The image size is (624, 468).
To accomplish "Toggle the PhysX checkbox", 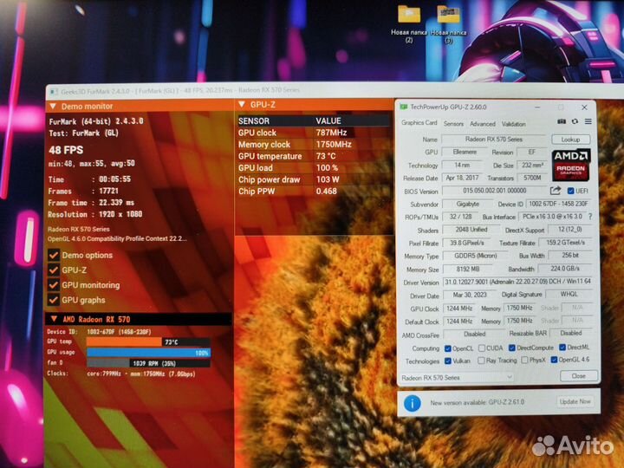I will [x=524, y=361].
